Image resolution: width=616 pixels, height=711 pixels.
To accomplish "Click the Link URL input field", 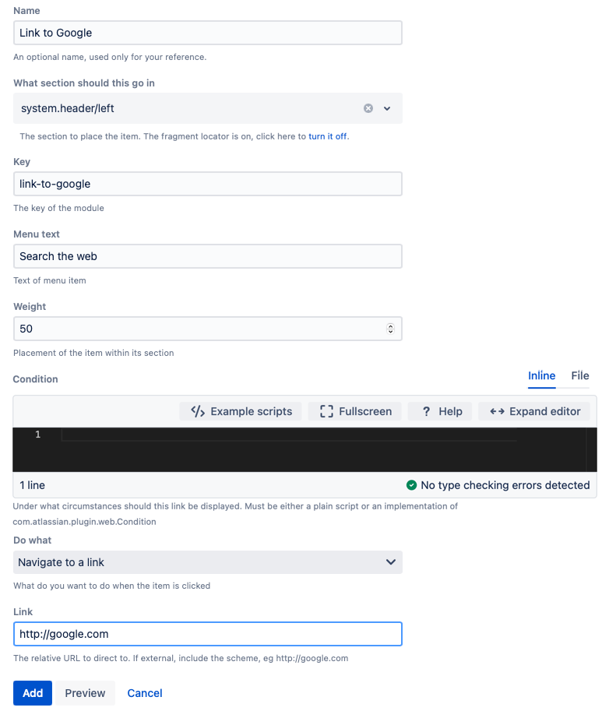I will (208, 634).
